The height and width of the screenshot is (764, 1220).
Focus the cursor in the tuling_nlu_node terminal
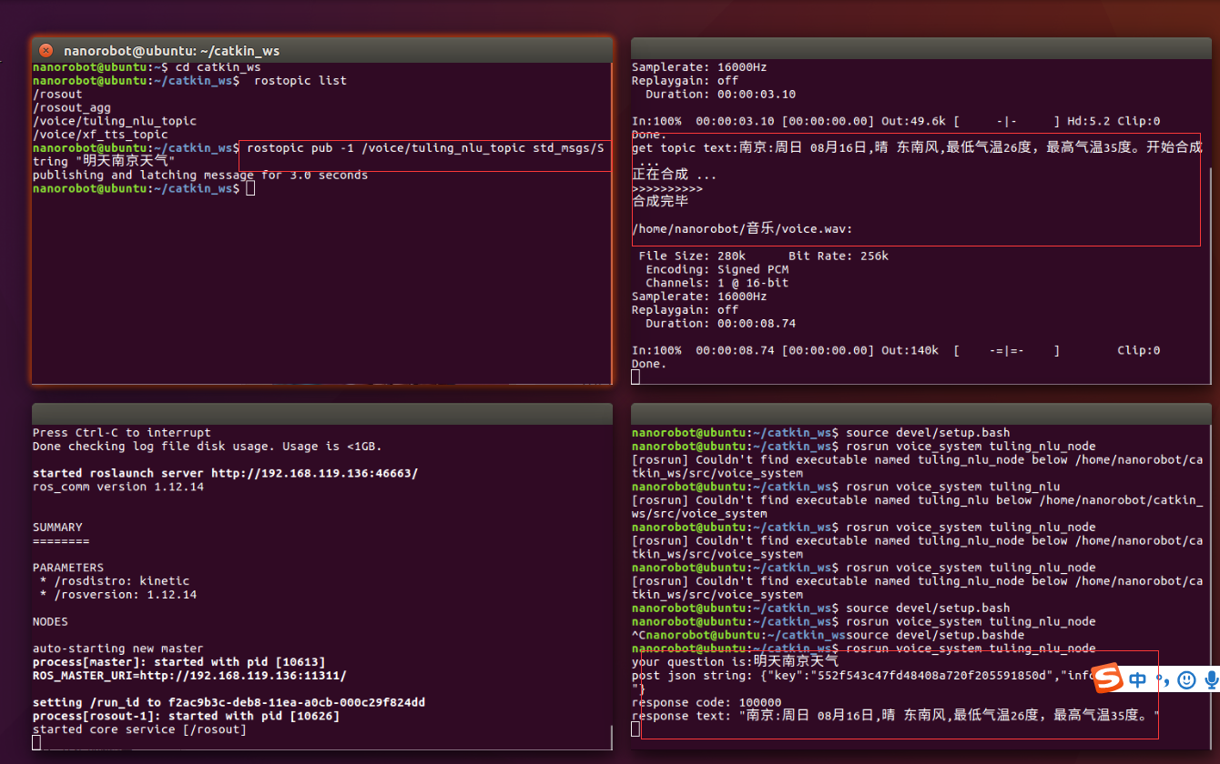(x=635, y=729)
